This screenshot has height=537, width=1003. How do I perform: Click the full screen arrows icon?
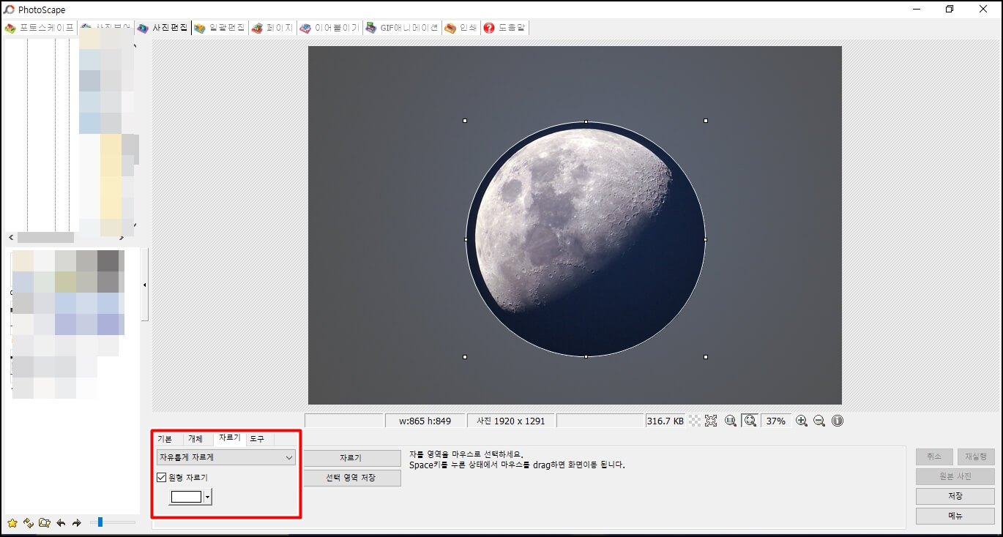point(711,421)
